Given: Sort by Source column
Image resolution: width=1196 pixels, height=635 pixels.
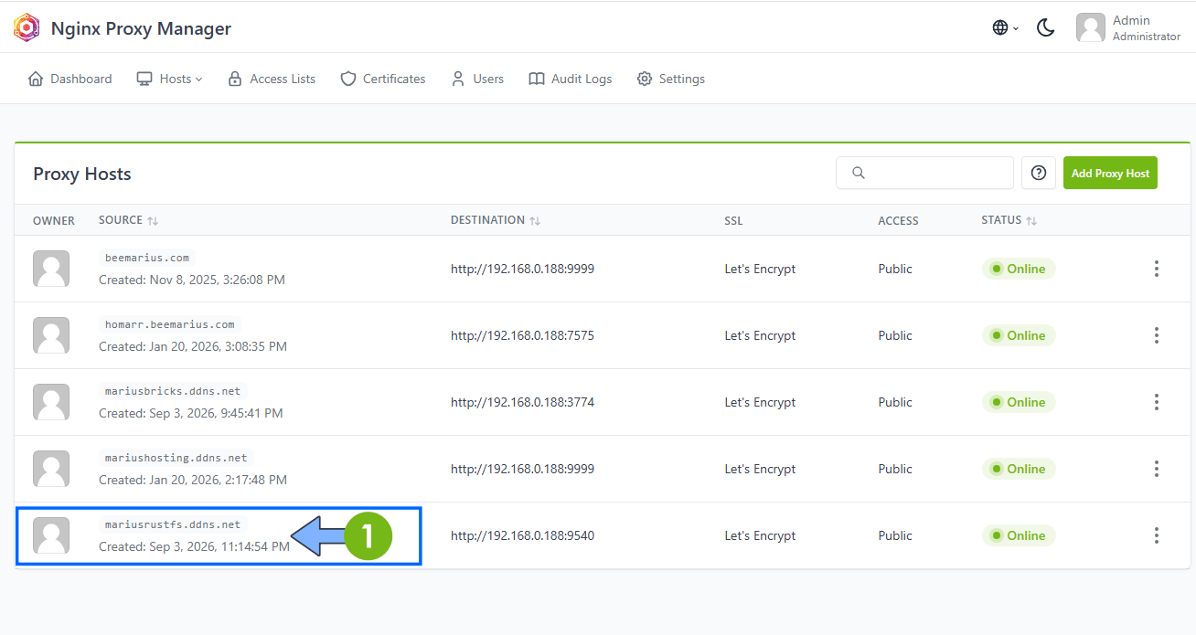Looking at the screenshot, I should pos(129,220).
